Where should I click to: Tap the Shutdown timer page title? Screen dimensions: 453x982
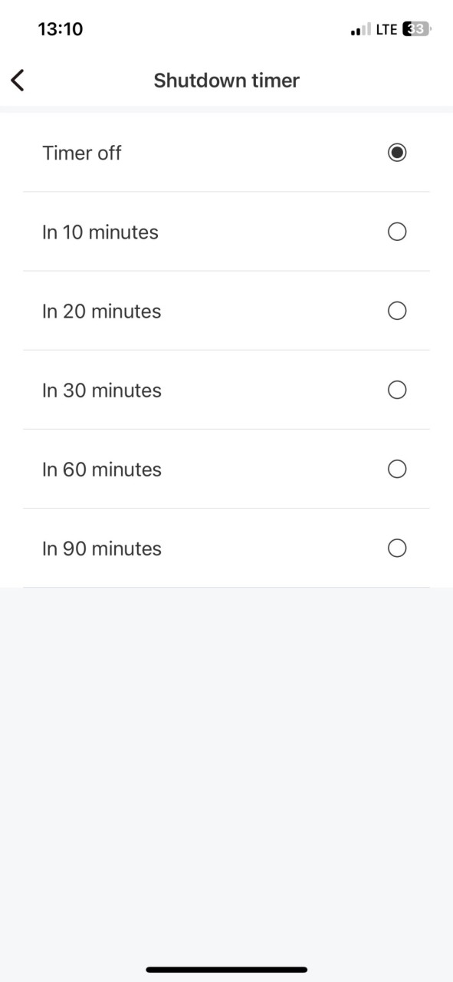[x=227, y=80]
